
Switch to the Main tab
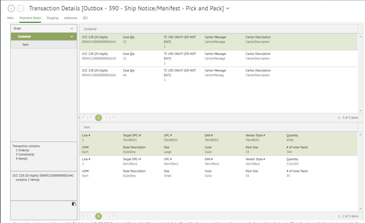(10, 18)
